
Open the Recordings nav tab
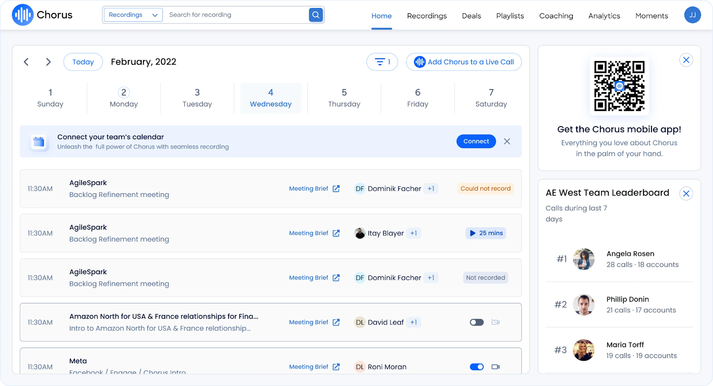point(427,16)
